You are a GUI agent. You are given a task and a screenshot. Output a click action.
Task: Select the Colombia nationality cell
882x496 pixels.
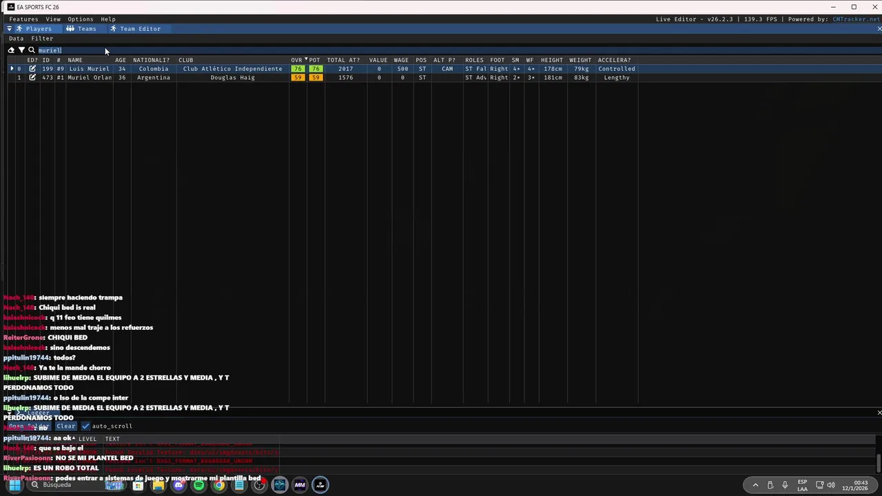coord(153,69)
